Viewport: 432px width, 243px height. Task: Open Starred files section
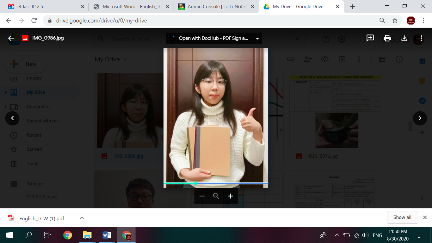coord(34,149)
